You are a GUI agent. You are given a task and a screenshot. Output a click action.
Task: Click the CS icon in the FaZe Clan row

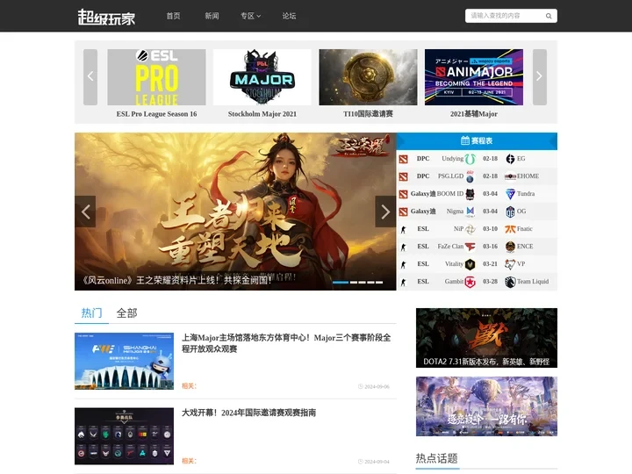tap(403, 247)
